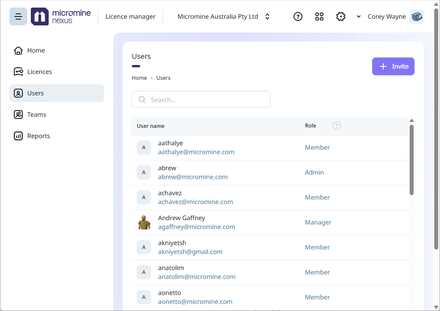The width and height of the screenshot is (440, 311).
Task: Click the abrew@micromine.com email link
Action: tap(193, 177)
